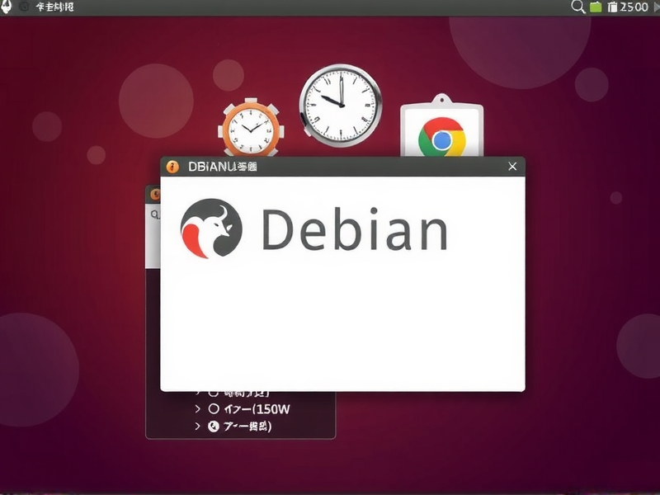Select the circle option above the 150W row
The height and width of the screenshot is (495, 660).
pos(212,394)
